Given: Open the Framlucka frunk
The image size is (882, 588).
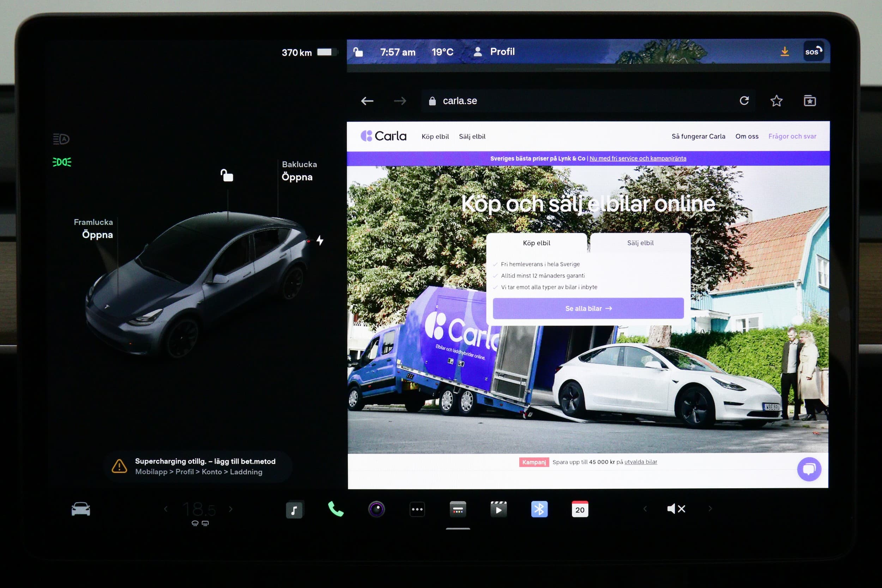Looking at the screenshot, I should pyautogui.click(x=94, y=228).
